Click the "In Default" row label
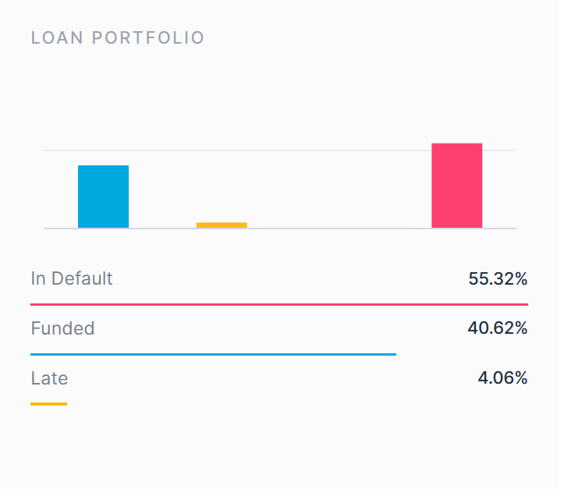This screenshot has height=489, width=582. [x=72, y=278]
